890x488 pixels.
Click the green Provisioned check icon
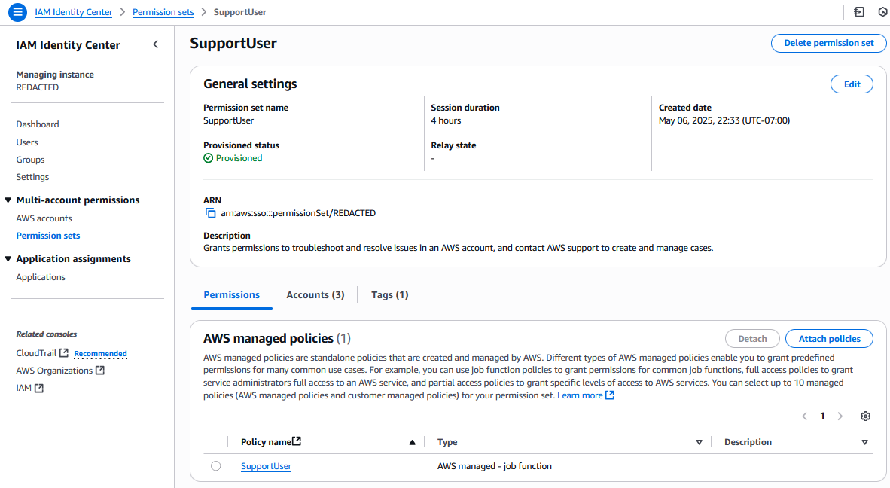(209, 157)
